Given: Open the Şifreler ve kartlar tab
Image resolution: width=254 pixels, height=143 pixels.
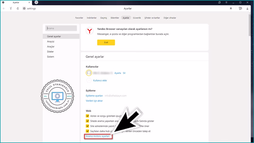Looking at the screenshot, I should click(x=152, y=18).
